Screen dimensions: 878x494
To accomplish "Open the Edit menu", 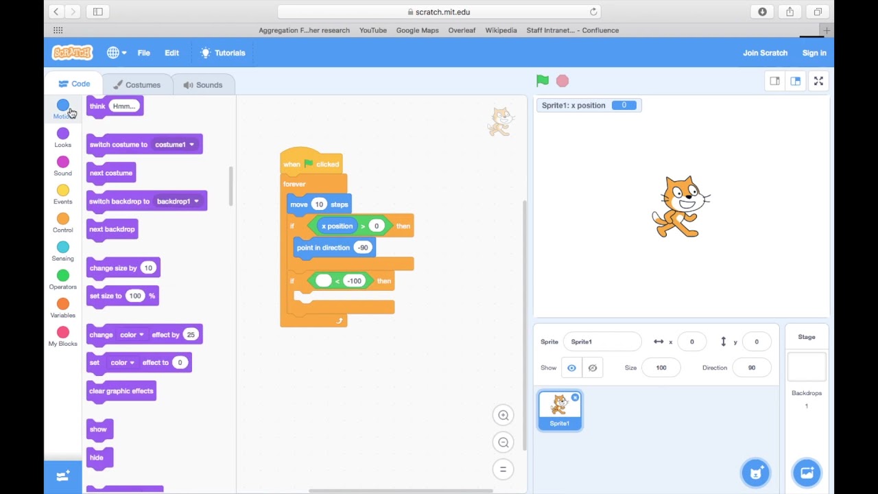I will 171,53.
